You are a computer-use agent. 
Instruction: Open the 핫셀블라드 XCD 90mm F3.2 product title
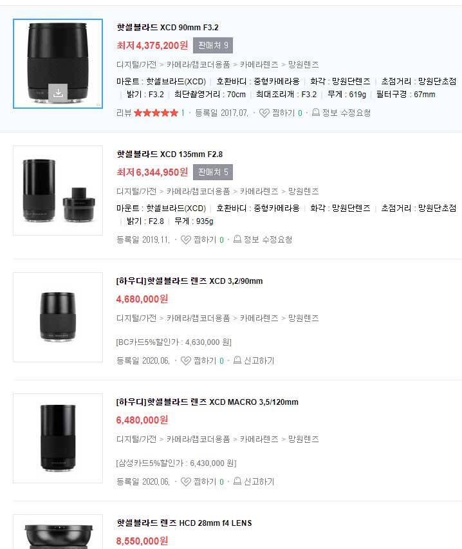point(168,27)
